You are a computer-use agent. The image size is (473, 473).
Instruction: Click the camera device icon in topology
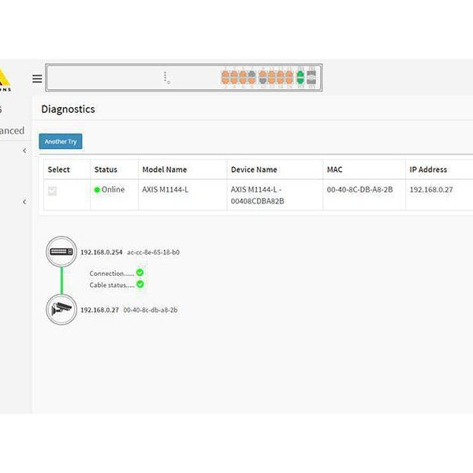(x=61, y=310)
